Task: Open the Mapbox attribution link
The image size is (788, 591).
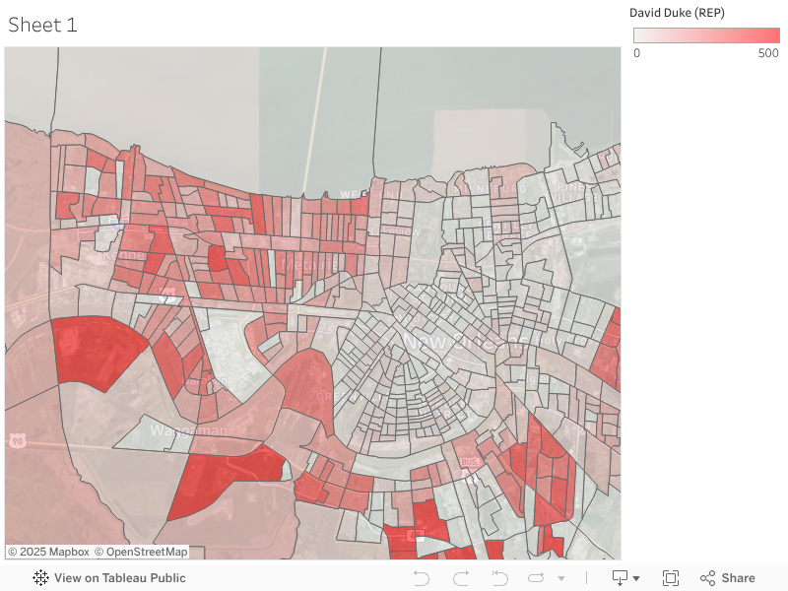Action: click(48, 552)
